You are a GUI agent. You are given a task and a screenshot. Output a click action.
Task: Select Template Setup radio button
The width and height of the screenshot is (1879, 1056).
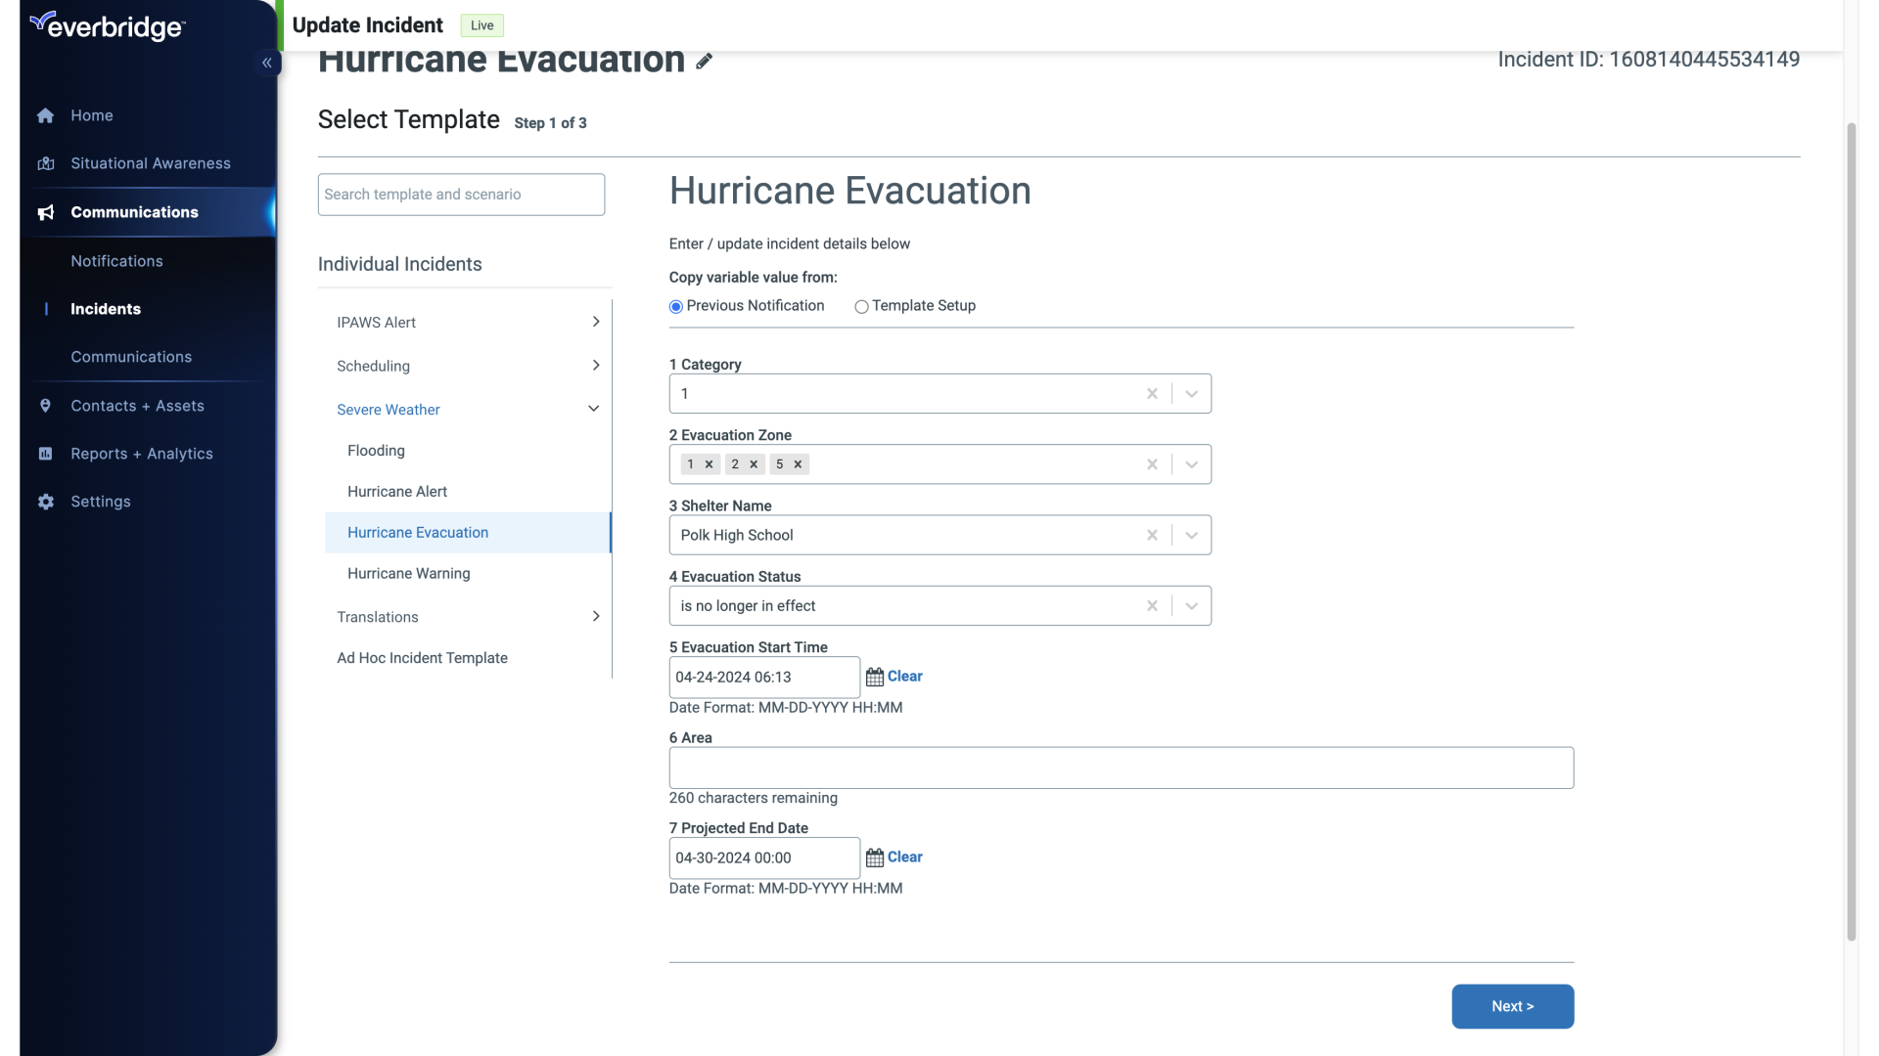coord(861,307)
